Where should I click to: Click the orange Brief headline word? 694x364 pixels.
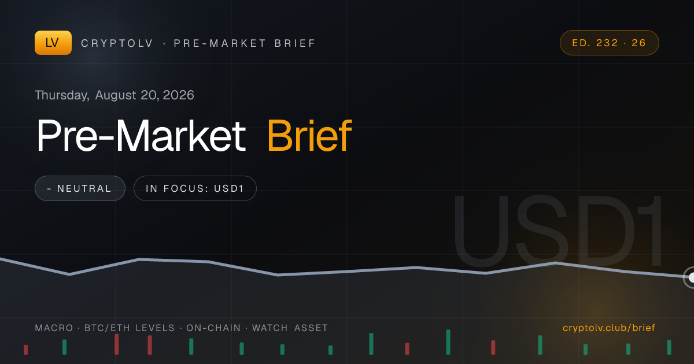(309, 136)
